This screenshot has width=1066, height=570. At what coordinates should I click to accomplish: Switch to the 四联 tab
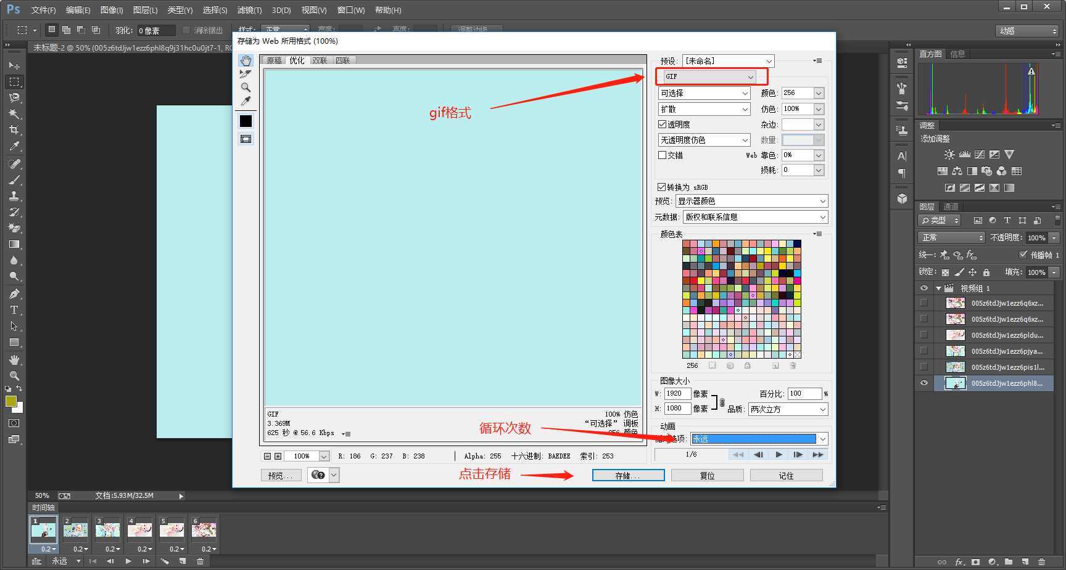coord(343,60)
